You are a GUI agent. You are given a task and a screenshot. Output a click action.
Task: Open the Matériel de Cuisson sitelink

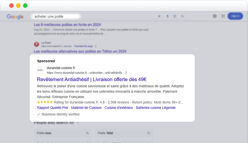pos(86,108)
